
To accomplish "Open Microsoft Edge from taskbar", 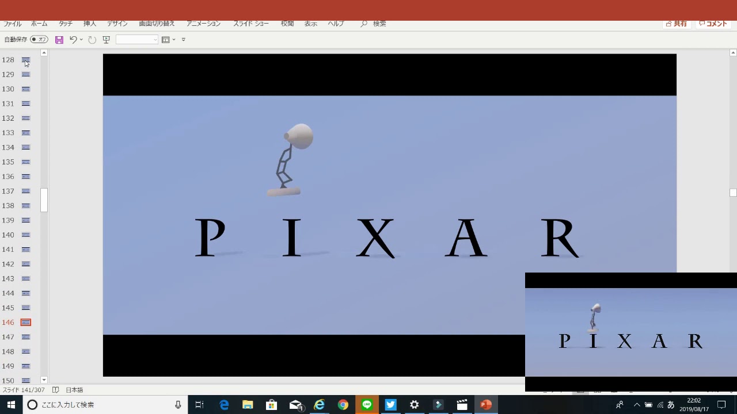I will click(x=224, y=405).
